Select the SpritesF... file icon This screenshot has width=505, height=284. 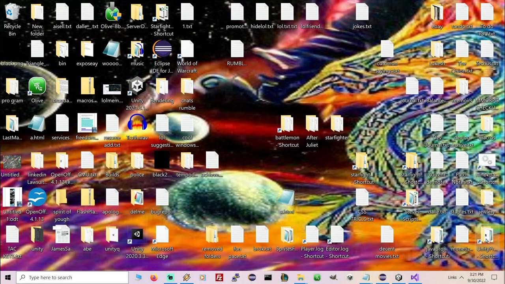287,235
